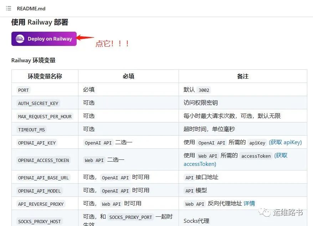Click the 使用 Railway 部署 heading
313x226 pixels.
40,22
